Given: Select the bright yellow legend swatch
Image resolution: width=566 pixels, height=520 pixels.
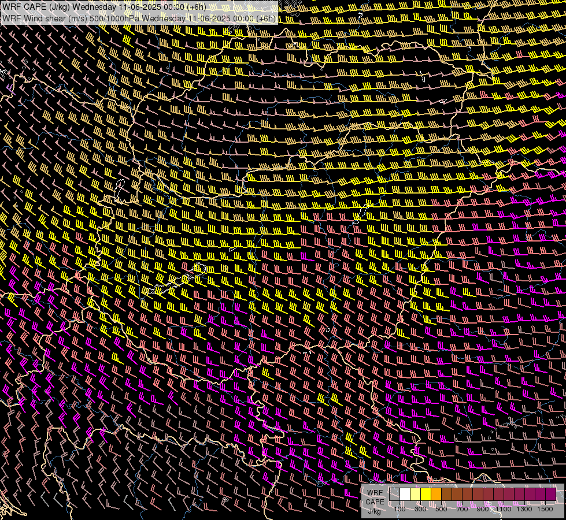Looking at the screenshot, I should point(426,494).
